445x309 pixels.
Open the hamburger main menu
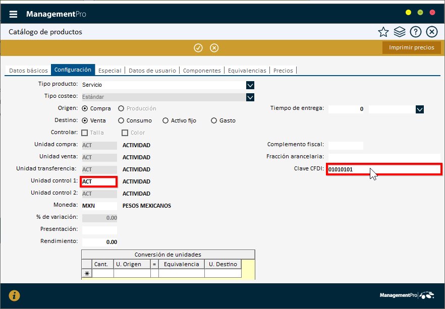coord(13,14)
